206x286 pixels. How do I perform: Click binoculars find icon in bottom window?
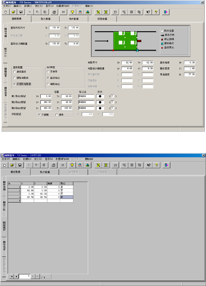pyautogui.click(x=63, y=165)
